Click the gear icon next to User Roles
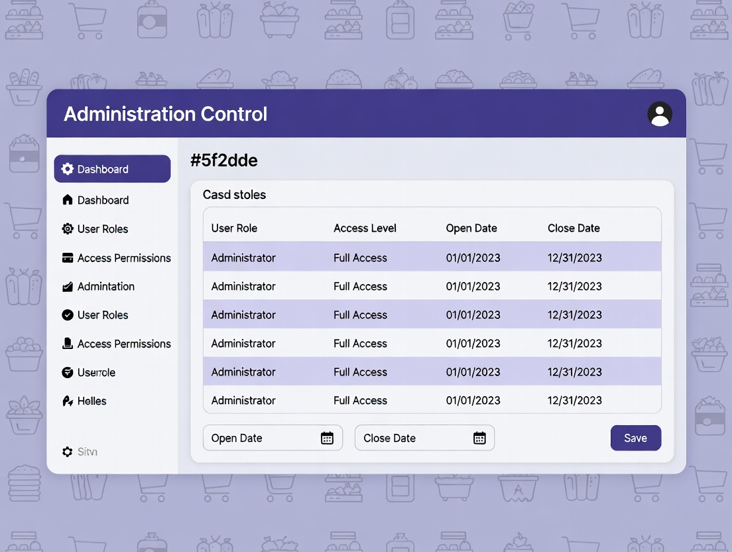This screenshot has width=732, height=552. click(67, 229)
